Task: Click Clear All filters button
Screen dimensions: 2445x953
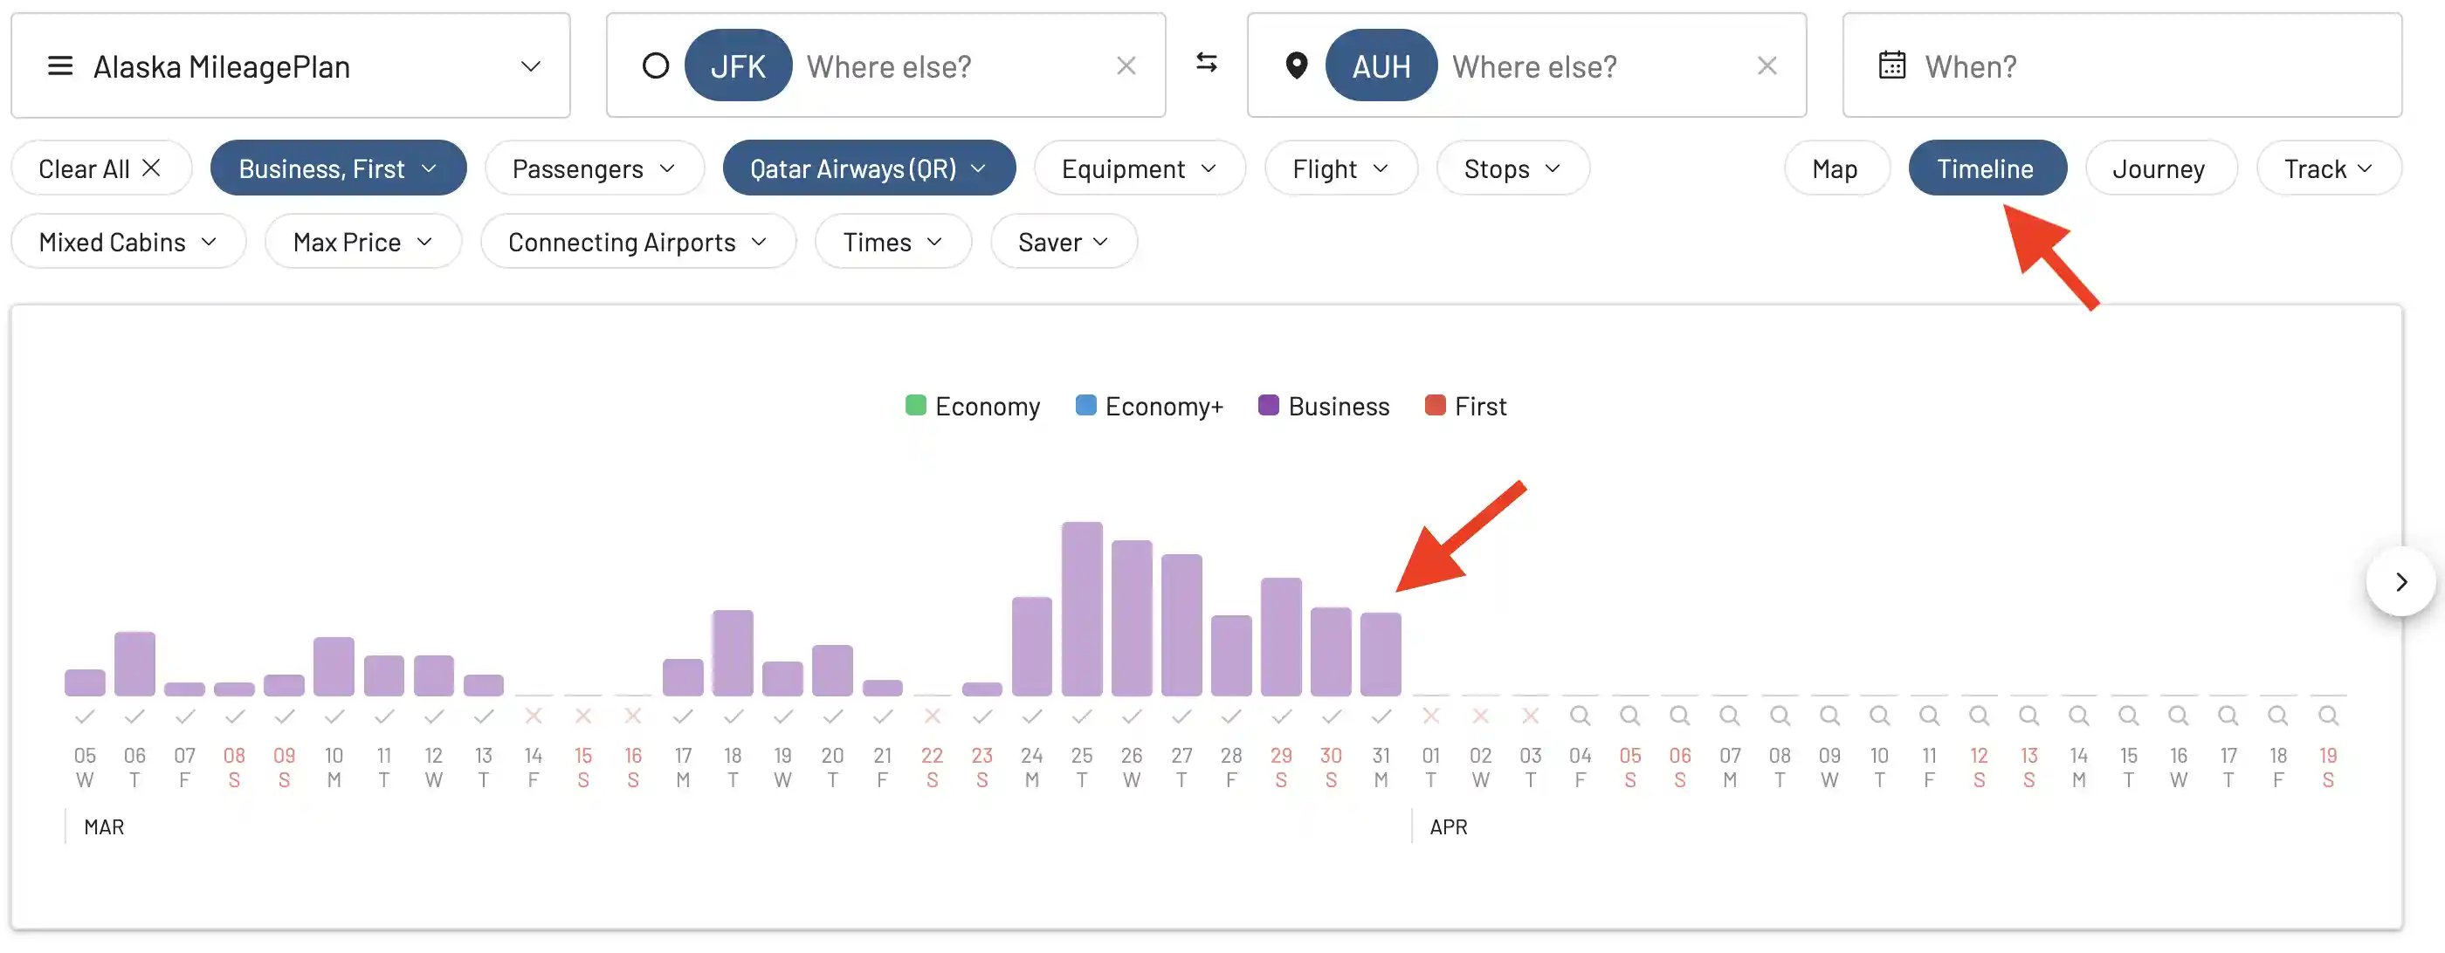Action: coord(101,168)
